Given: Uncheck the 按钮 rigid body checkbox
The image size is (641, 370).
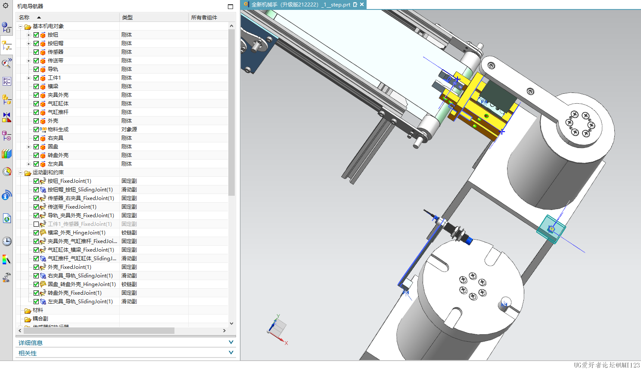Looking at the screenshot, I should click(36, 35).
